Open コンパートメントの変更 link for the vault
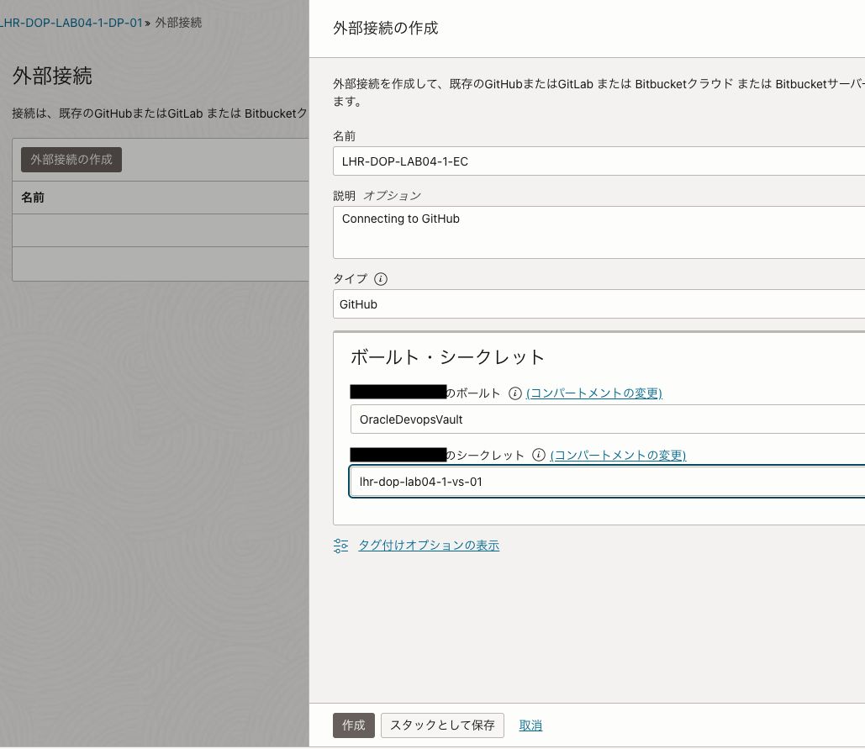The image size is (865, 749). coord(594,392)
